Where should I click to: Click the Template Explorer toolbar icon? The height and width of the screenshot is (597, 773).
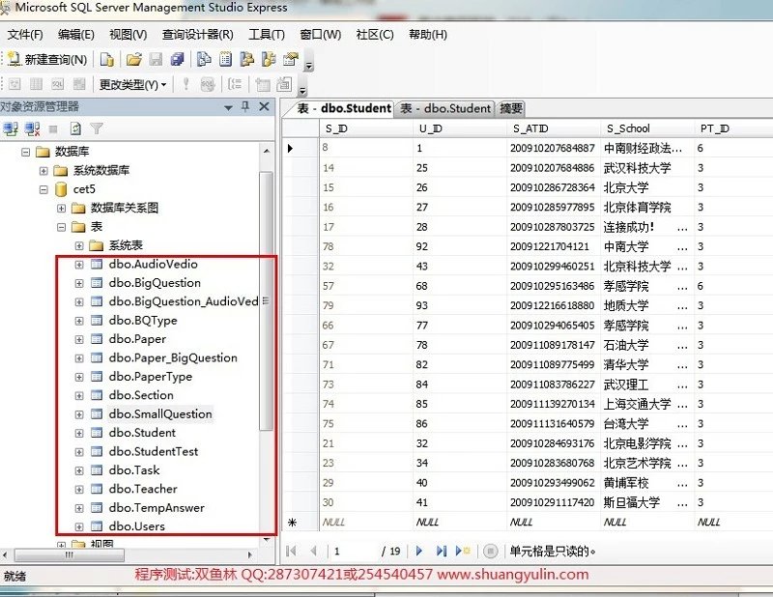click(269, 60)
